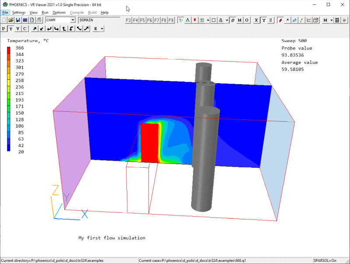Enable the X slice plane button
350x264 pixels.
coord(257,20)
